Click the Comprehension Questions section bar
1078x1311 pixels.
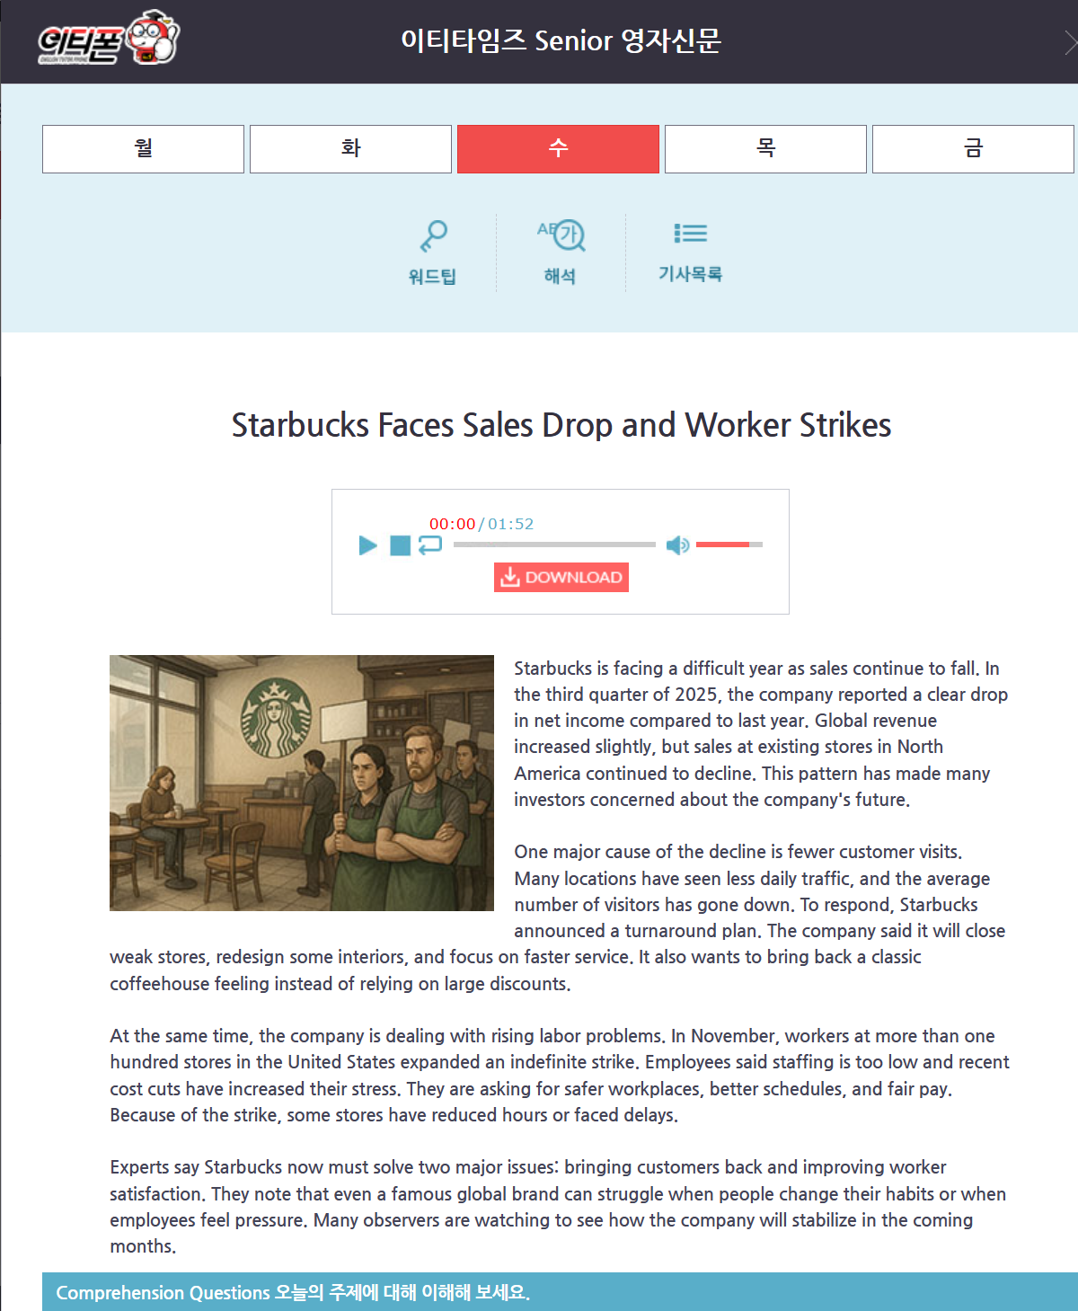click(560, 1292)
